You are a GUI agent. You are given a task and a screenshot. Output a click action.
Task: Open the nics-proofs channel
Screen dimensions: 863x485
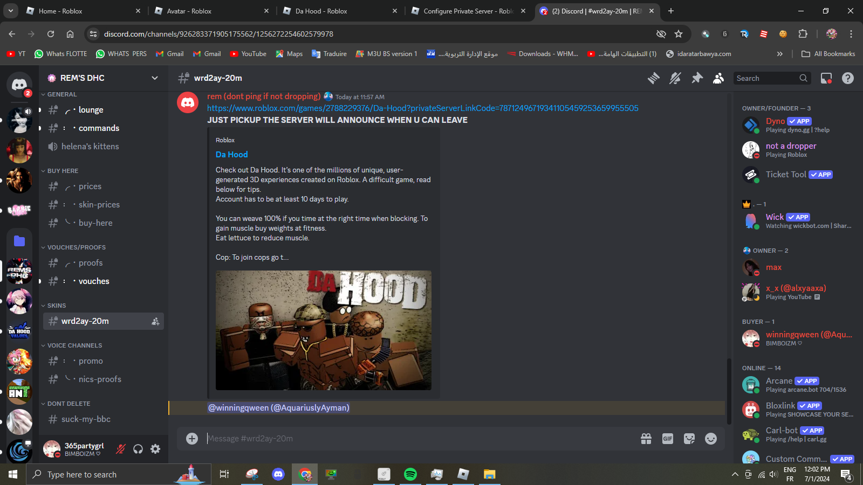click(x=104, y=379)
